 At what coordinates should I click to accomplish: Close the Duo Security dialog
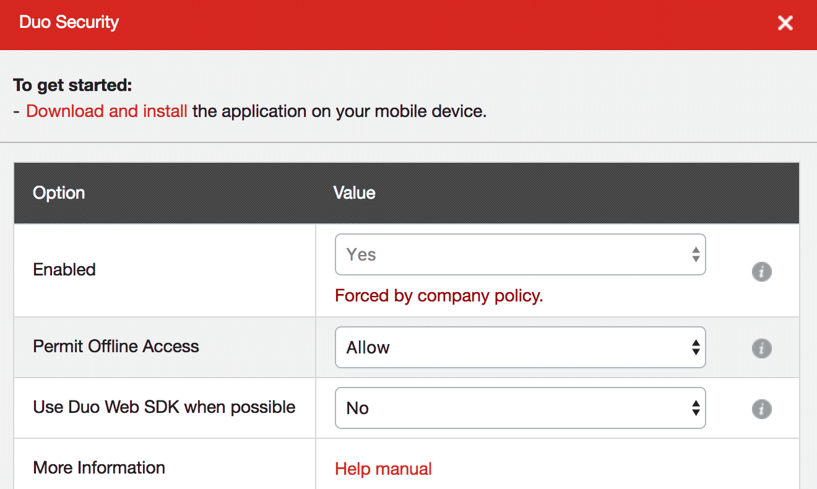click(x=785, y=24)
